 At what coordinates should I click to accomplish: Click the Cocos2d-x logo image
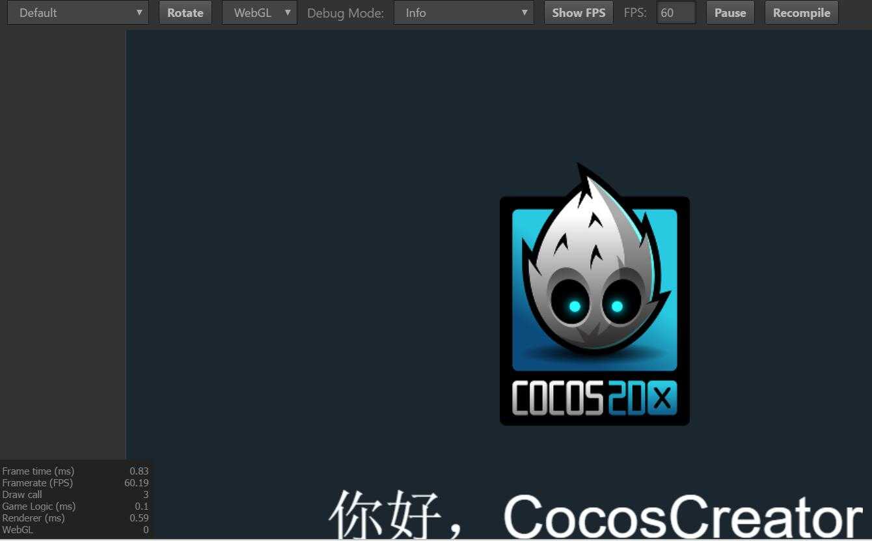click(595, 294)
